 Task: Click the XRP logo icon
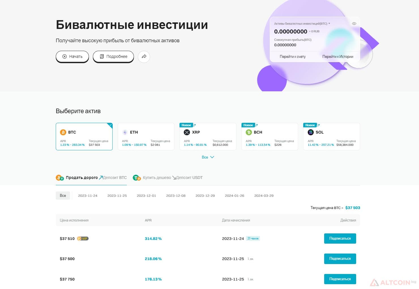pos(187,132)
